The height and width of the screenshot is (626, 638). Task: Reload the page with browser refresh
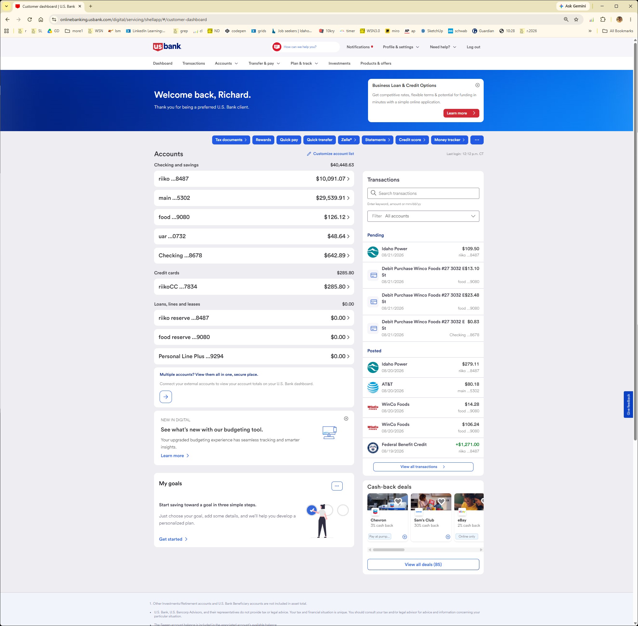click(x=30, y=19)
